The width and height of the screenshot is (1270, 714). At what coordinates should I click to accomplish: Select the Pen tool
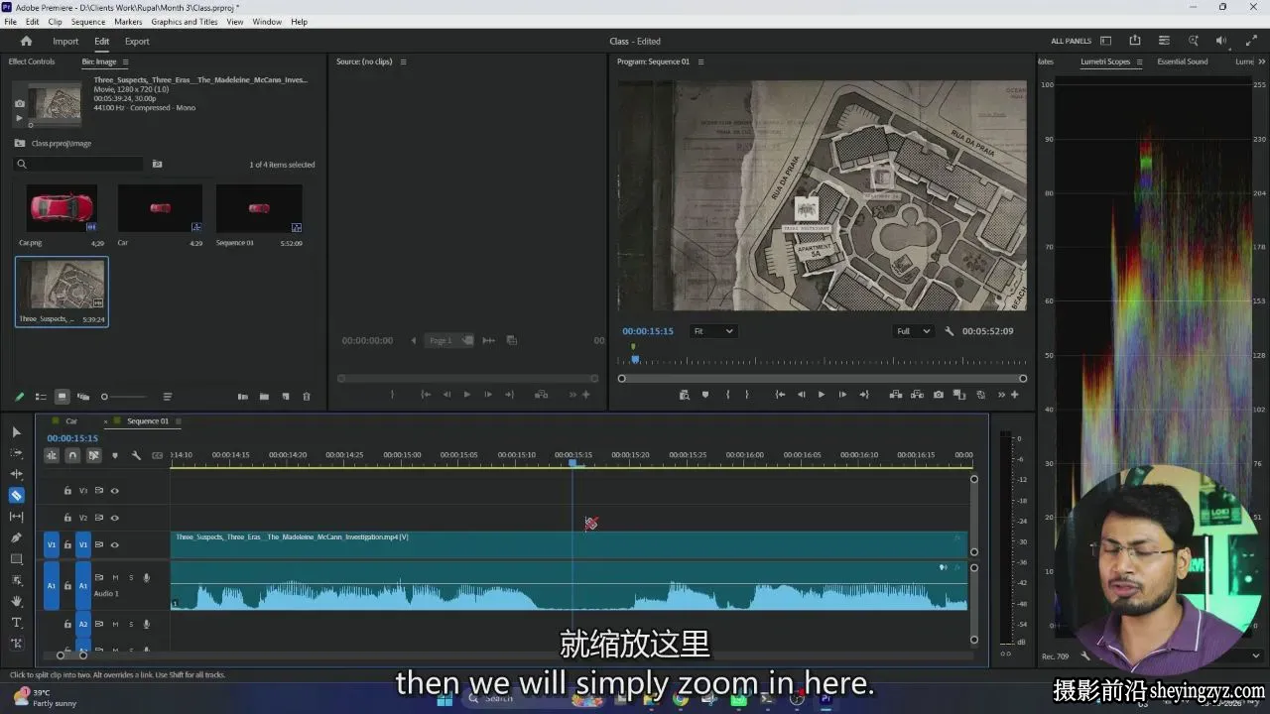coord(16,537)
